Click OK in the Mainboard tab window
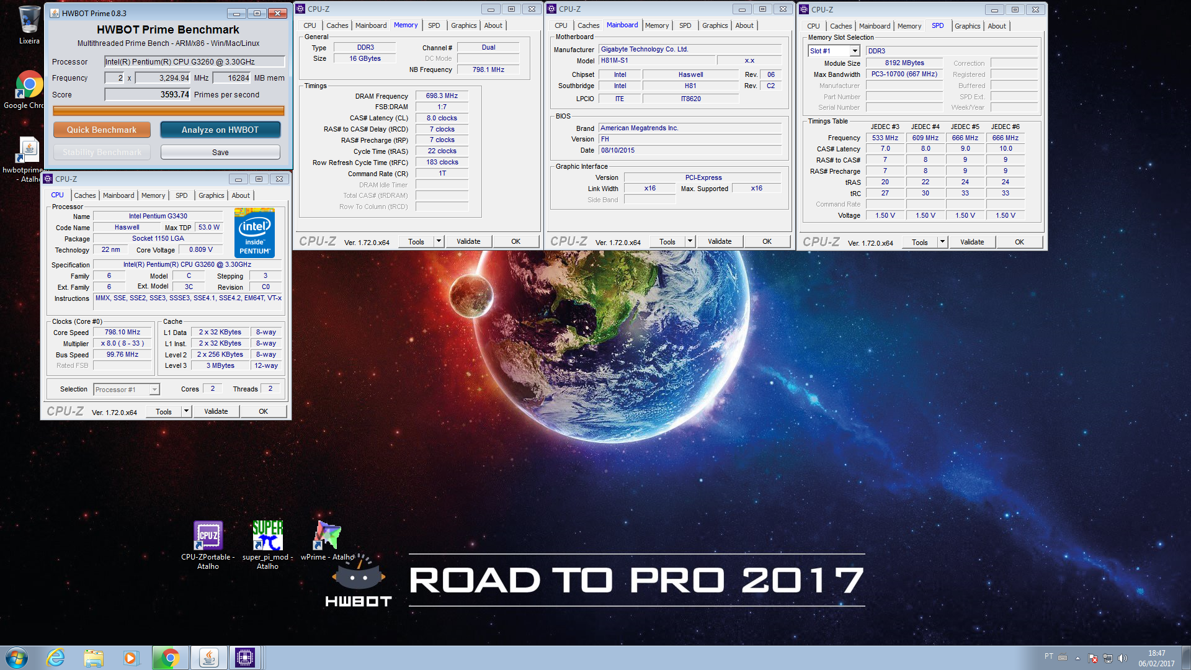This screenshot has height=670, width=1191. (767, 241)
